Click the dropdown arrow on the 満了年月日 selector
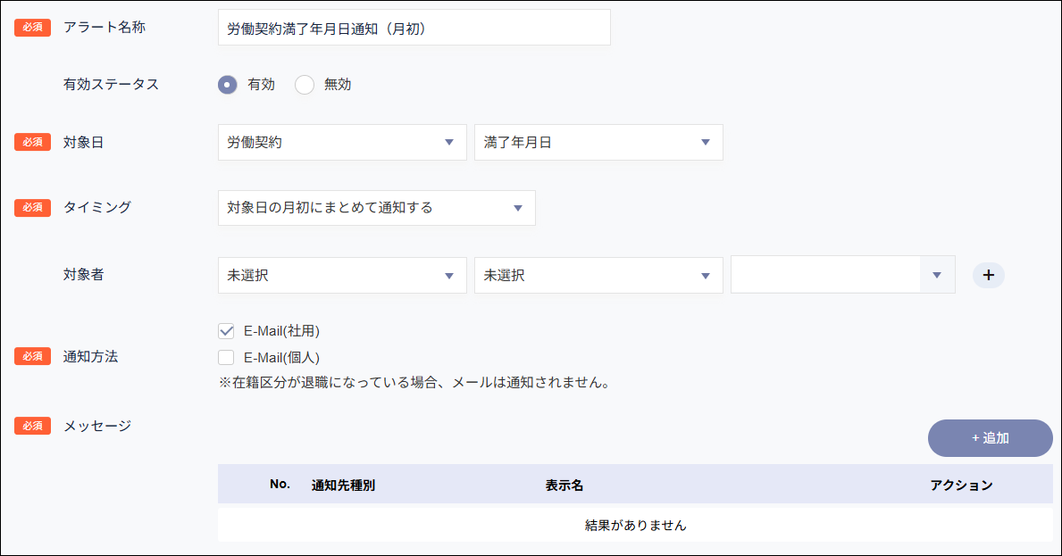 (707, 142)
